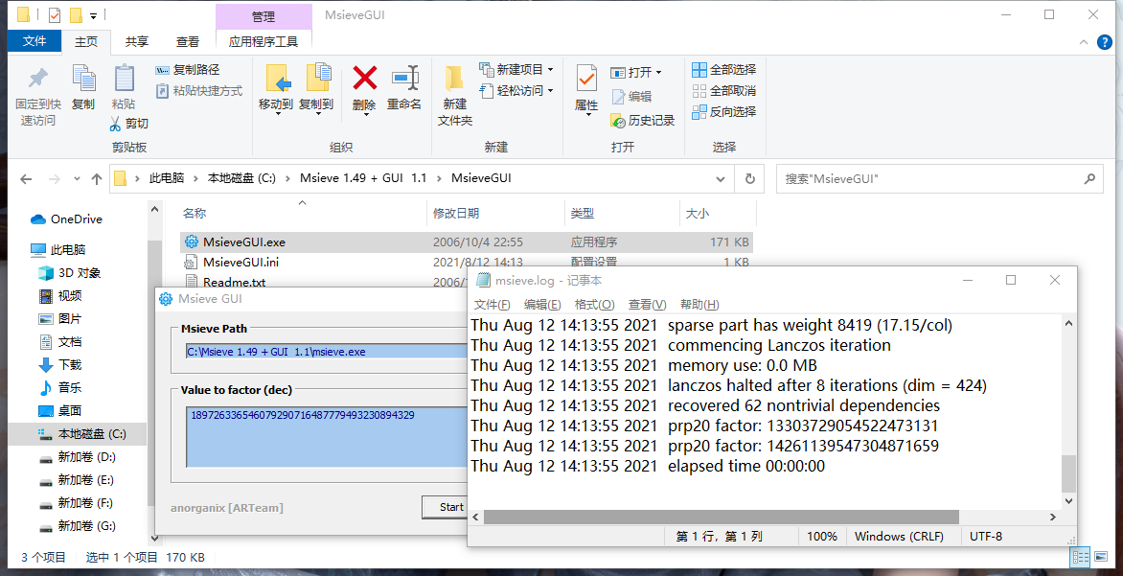The height and width of the screenshot is (576, 1123).
Task: Click Pin to Quick Access (固定到快速访问) icon
Action: [38, 78]
